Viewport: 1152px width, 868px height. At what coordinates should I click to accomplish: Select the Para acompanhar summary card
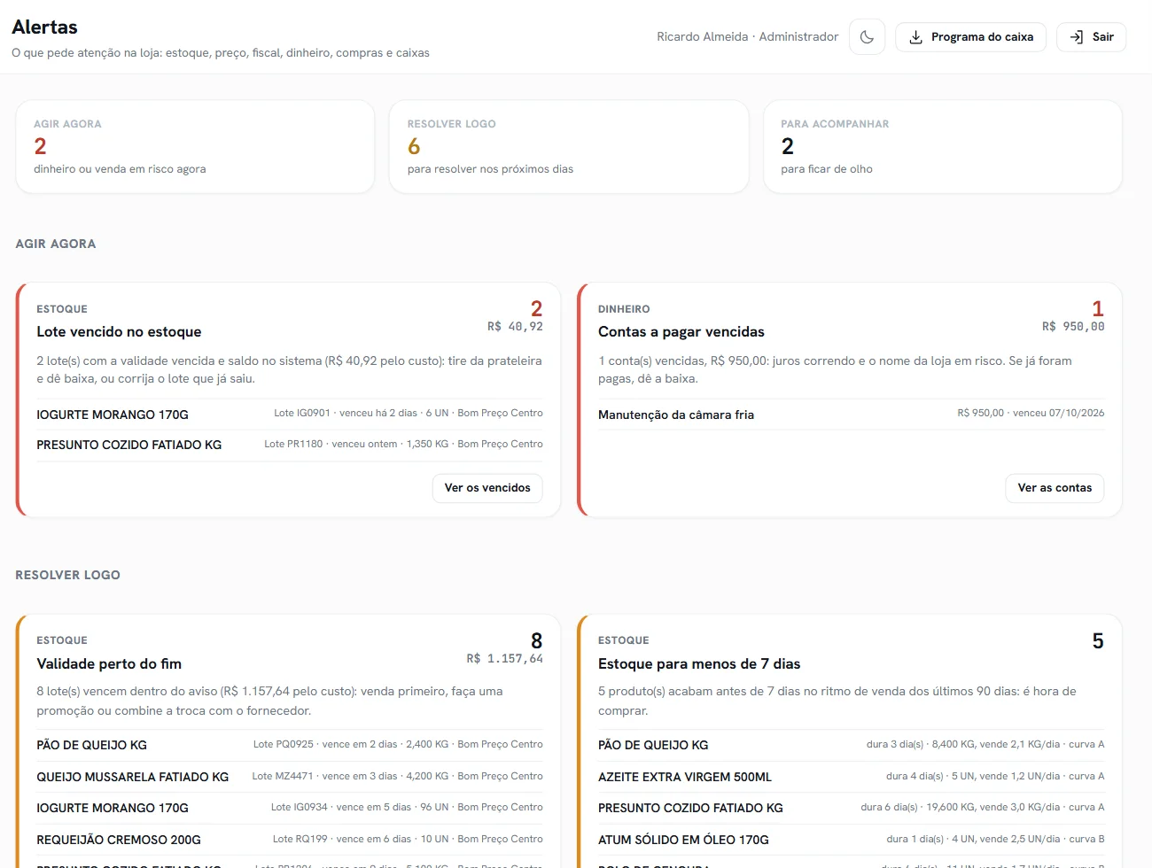click(x=943, y=146)
